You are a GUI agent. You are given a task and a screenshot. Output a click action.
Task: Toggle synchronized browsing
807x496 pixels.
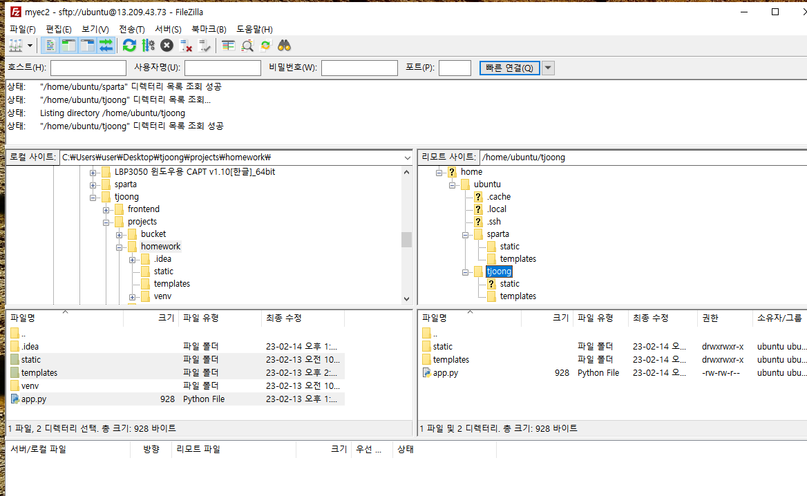(x=265, y=46)
